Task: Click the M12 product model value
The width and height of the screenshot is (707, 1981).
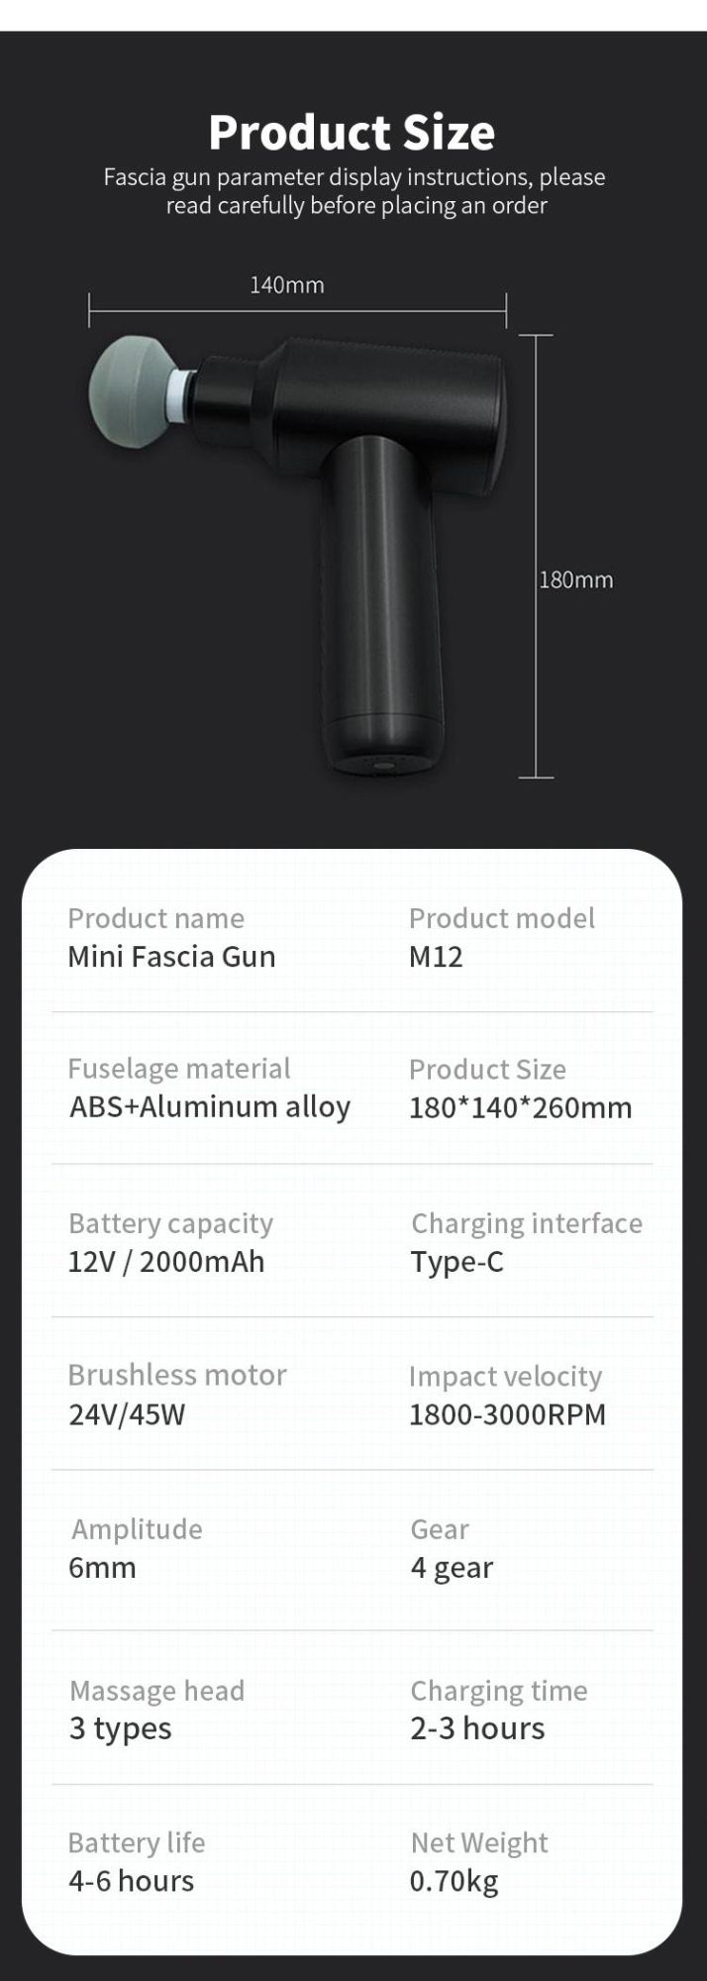Action: coord(436,957)
